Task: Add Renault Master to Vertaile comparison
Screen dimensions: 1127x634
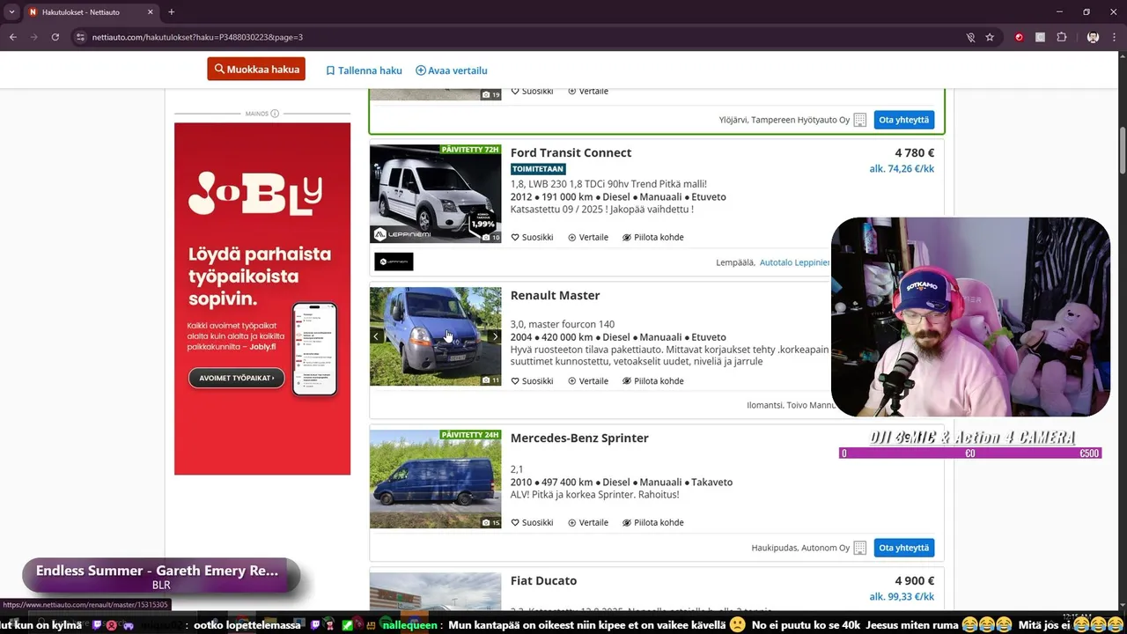Action: 588,381
